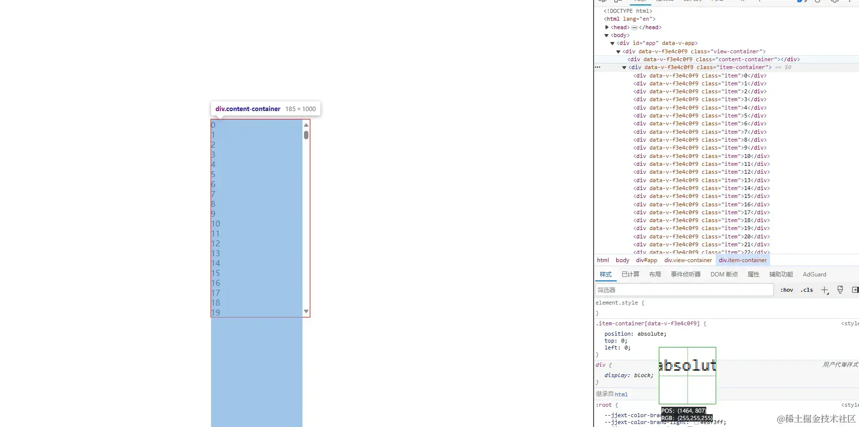
Task: Click the 筛选器 filter input
Action: (685, 290)
